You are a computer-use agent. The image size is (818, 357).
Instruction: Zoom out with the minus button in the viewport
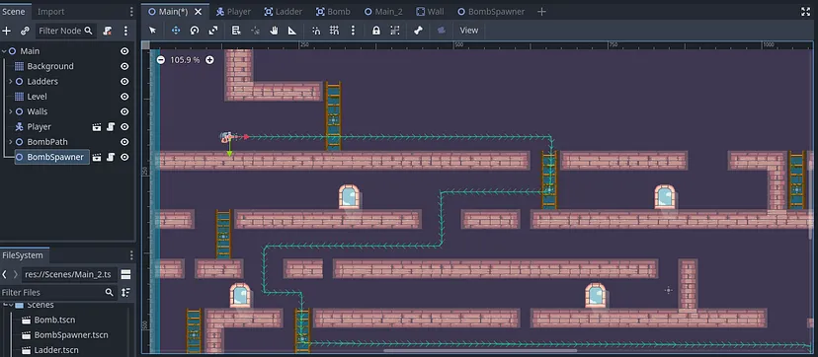[161, 60]
